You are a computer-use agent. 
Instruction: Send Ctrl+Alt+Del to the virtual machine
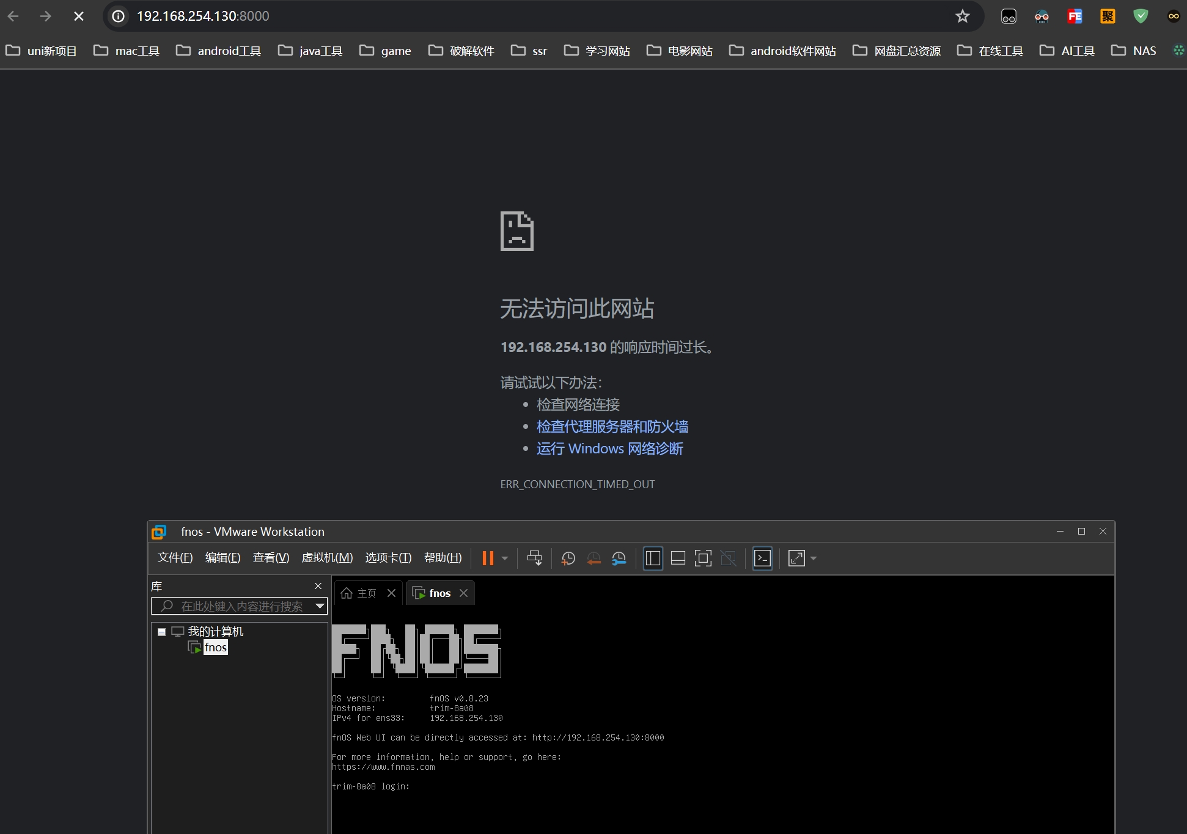(534, 558)
